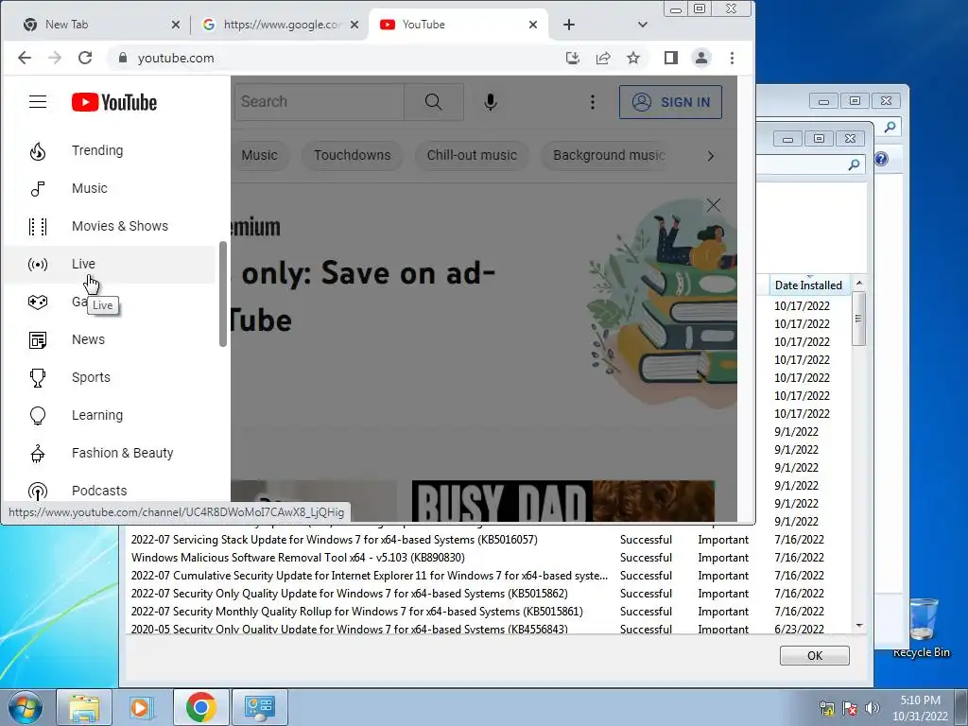Click the lock site info icon
Image resolution: width=968 pixels, height=726 pixels.
[122, 58]
